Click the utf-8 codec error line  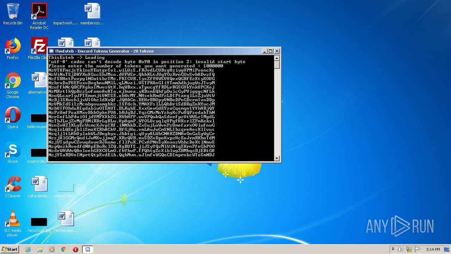pyautogui.click(x=147, y=62)
